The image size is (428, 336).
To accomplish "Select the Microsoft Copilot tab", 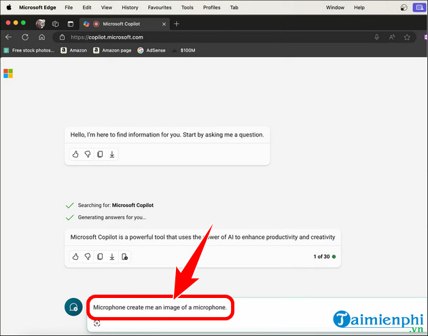I will [124, 24].
